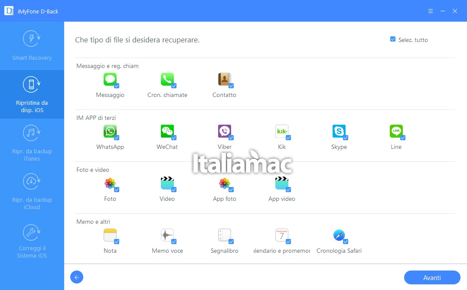Uncheck the Cronologia Safari checkbox
The width and height of the screenshot is (467, 290).
click(346, 241)
